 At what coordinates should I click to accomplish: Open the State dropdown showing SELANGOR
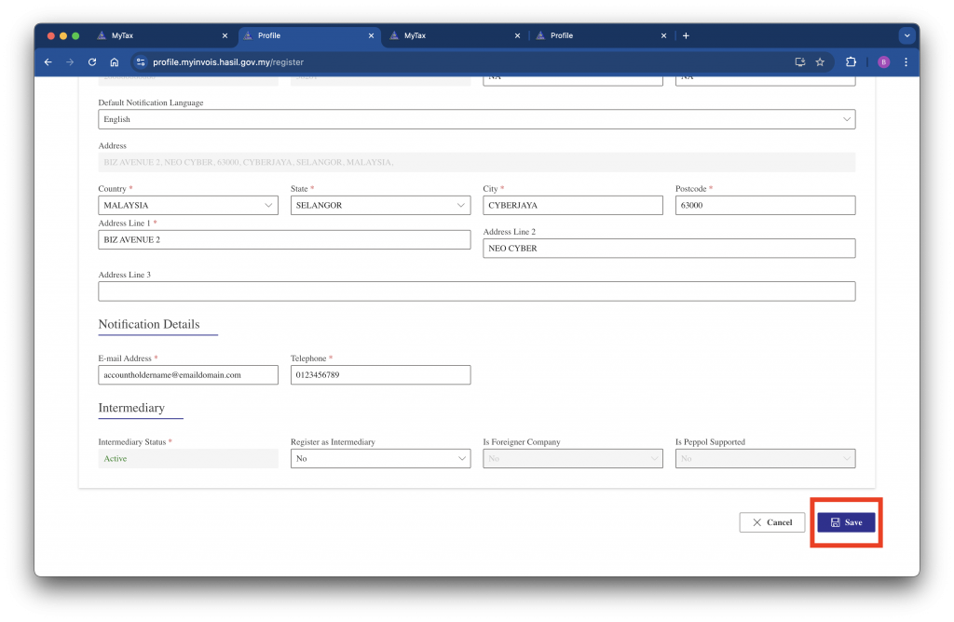point(380,205)
